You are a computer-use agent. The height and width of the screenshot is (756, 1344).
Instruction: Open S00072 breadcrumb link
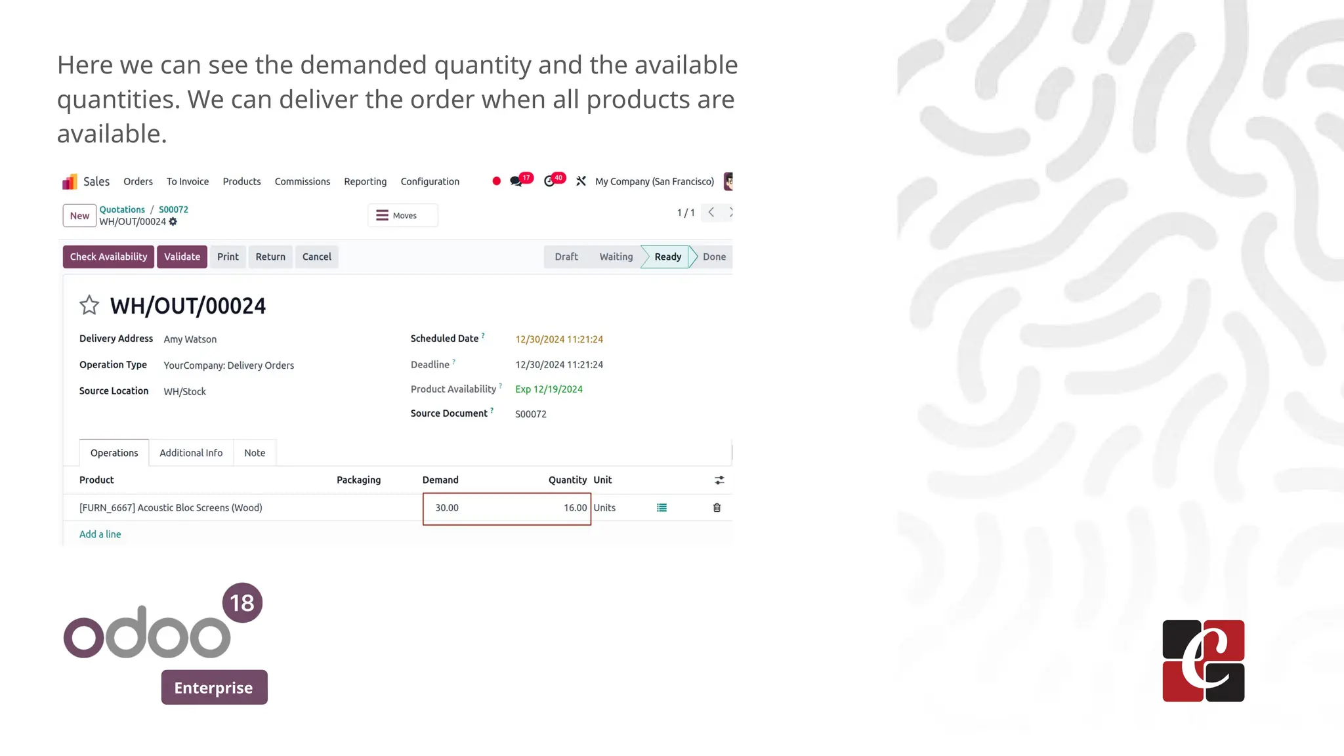tap(173, 210)
